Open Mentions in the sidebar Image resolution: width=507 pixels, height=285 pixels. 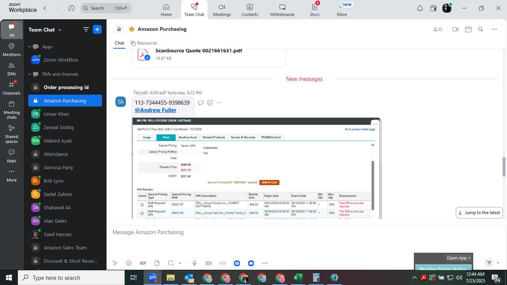coord(12,49)
